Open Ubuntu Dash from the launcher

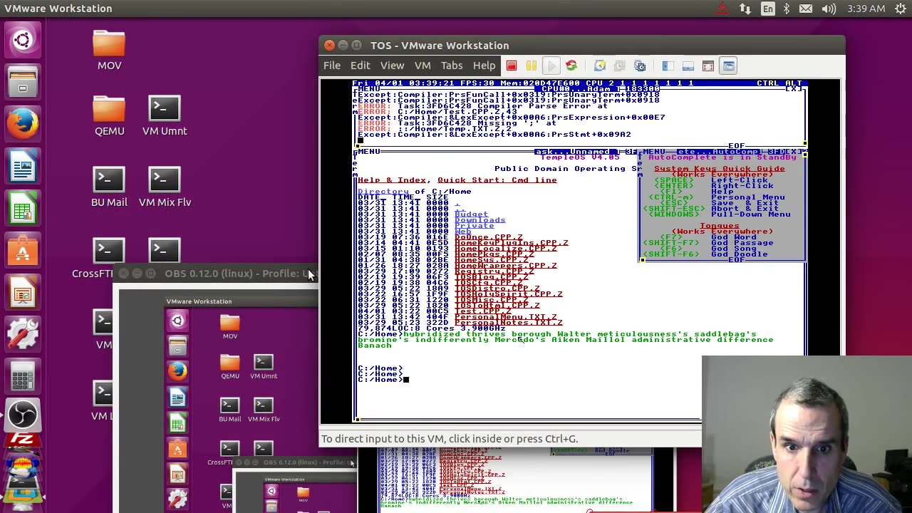[x=22, y=40]
